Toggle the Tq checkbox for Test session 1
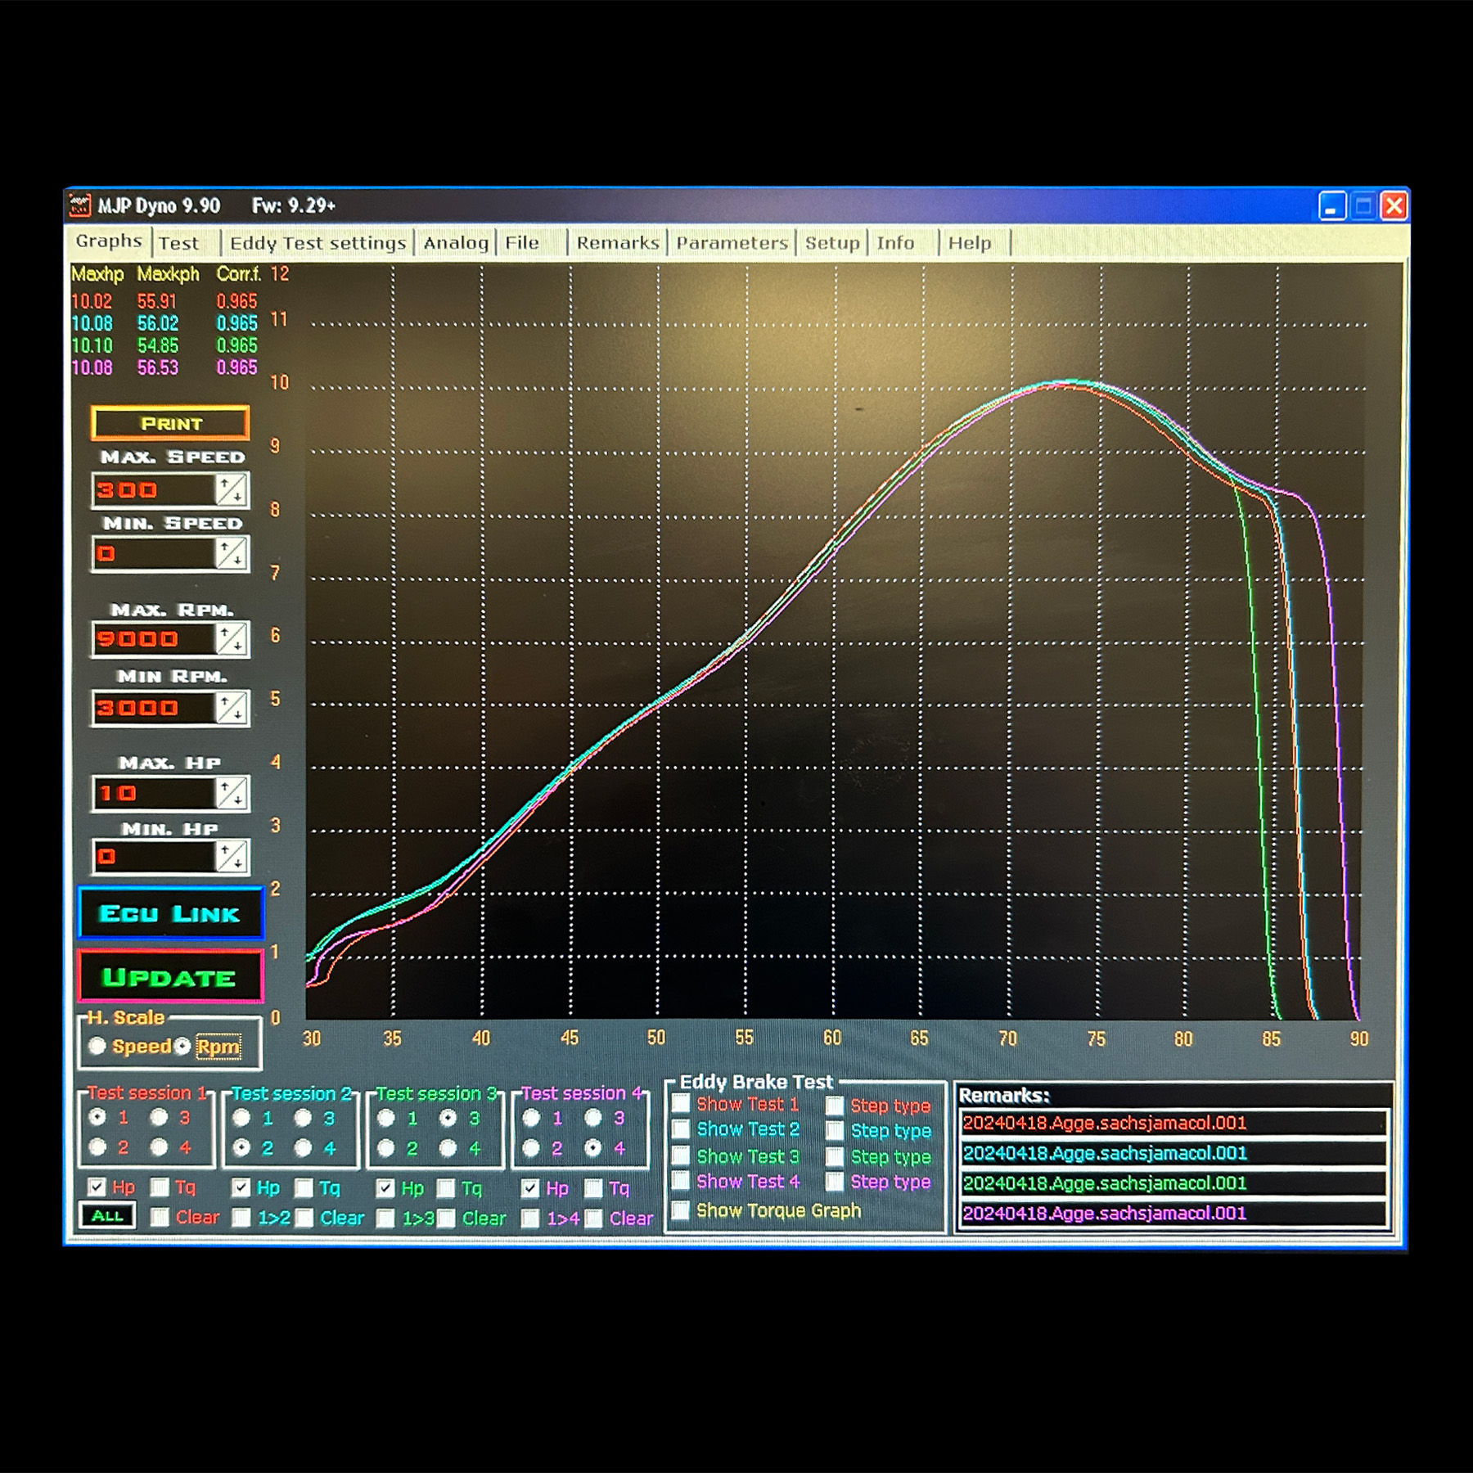 [x=160, y=1187]
